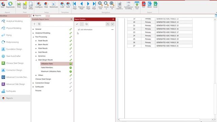This screenshot has width=217, height=122.
Task: Click the check all button in Report Builder
Action: point(77,24)
